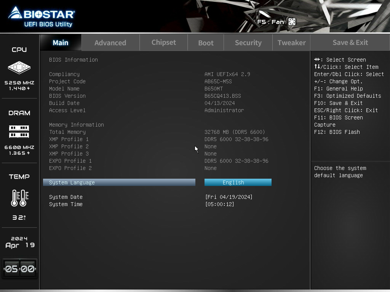Click the 'Choose the system default language' help text
Screen dimensions: 390x292
tap(340, 171)
